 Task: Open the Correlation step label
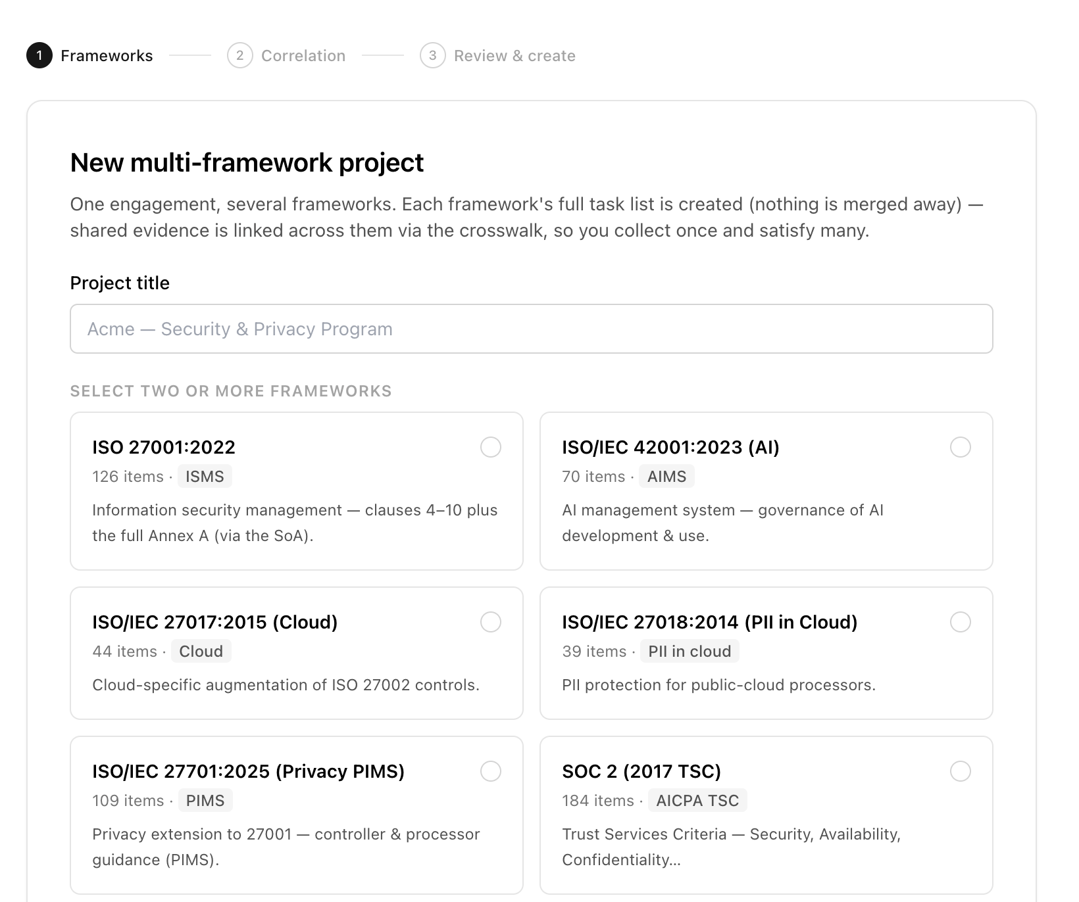[x=303, y=56]
